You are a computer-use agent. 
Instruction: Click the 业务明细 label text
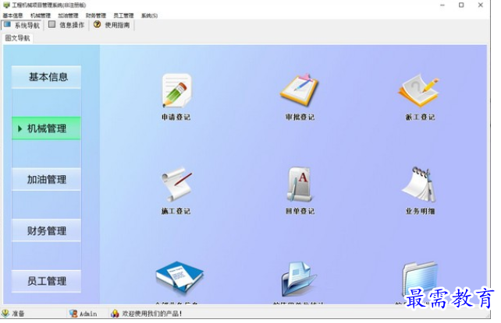pyautogui.click(x=420, y=211)
